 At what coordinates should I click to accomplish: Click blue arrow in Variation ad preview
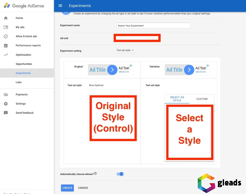click(x=189, y=70)
